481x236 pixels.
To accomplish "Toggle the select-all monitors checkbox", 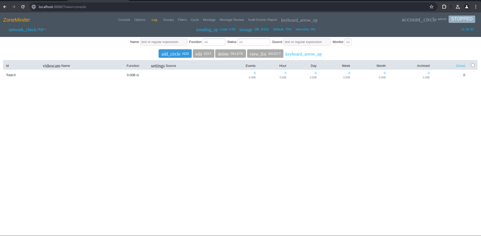I will [472, 65].
